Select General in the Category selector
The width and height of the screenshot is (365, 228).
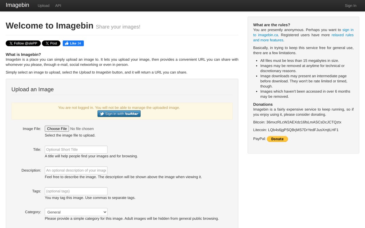(76, 212)
